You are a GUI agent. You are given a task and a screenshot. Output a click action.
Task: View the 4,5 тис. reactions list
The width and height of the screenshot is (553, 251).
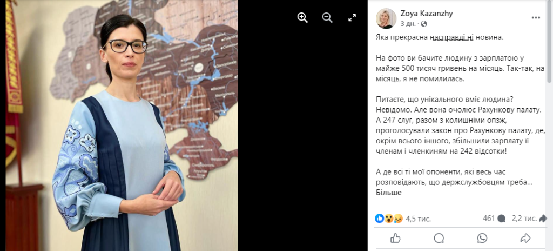coord(418,219)
